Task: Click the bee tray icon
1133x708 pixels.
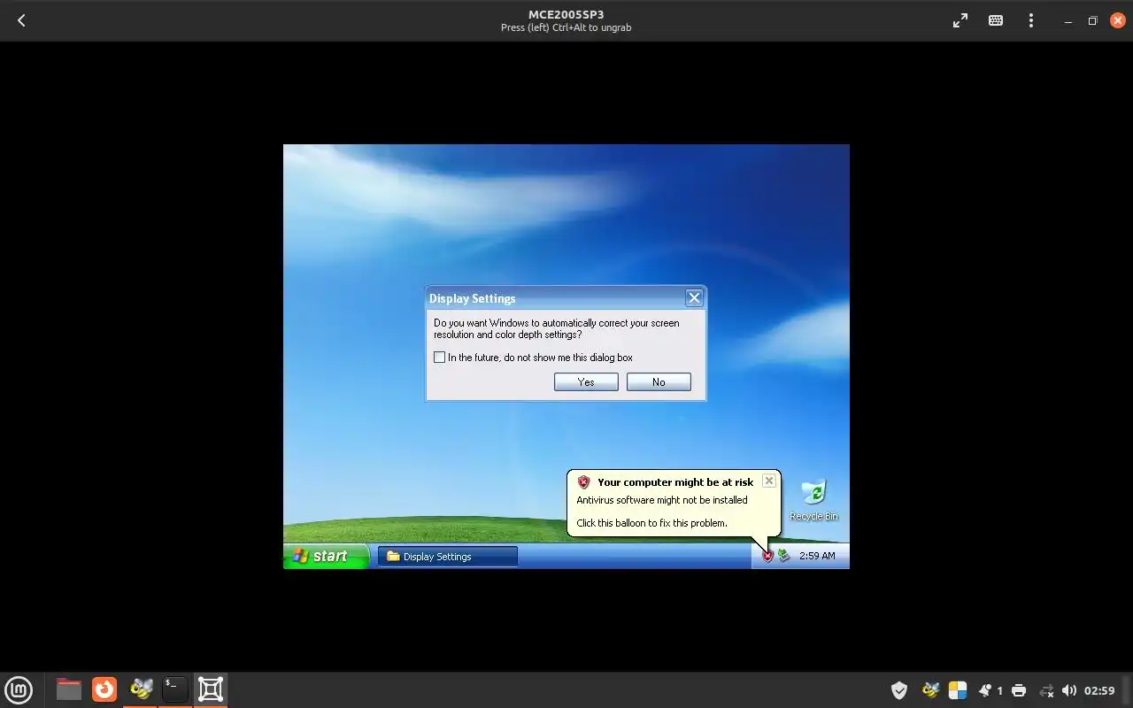Action: pyautogui.click(x=929, y=690)
